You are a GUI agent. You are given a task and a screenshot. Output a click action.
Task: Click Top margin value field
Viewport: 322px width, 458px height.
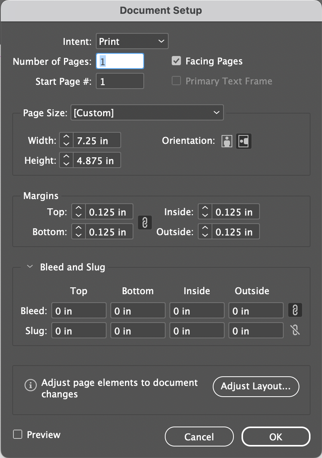pyautogui.click(x=109, y=211)
